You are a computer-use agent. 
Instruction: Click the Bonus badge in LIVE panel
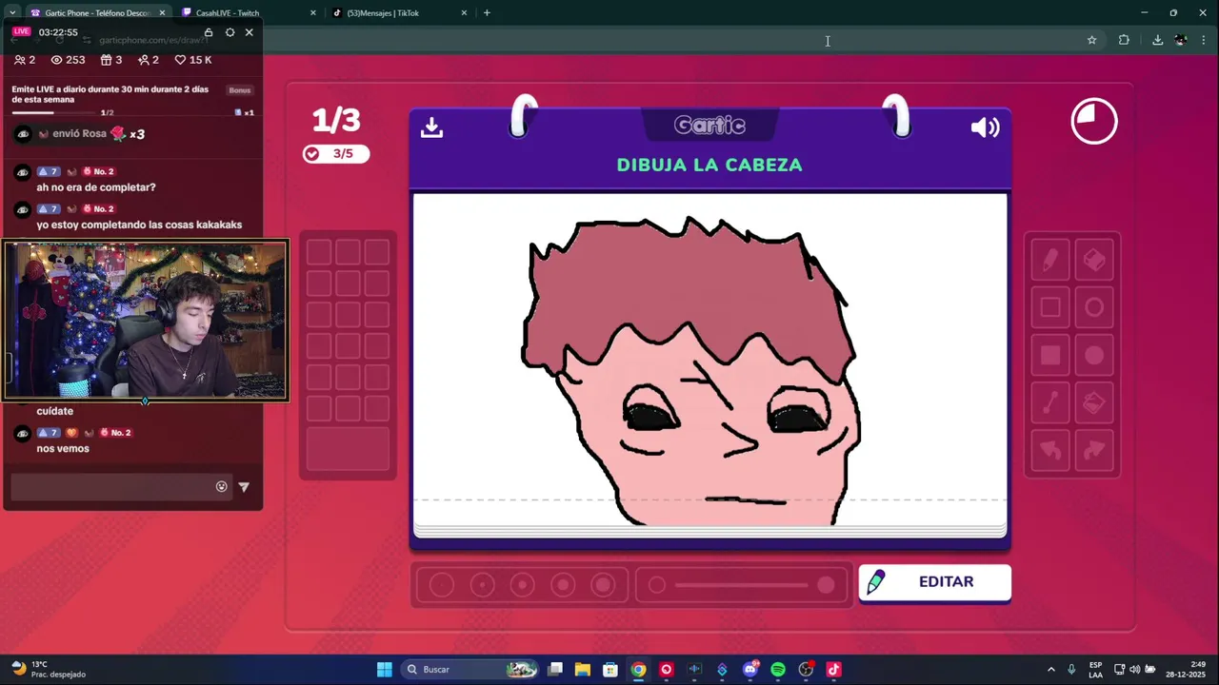pyautogui.click(x=240, y=90)
